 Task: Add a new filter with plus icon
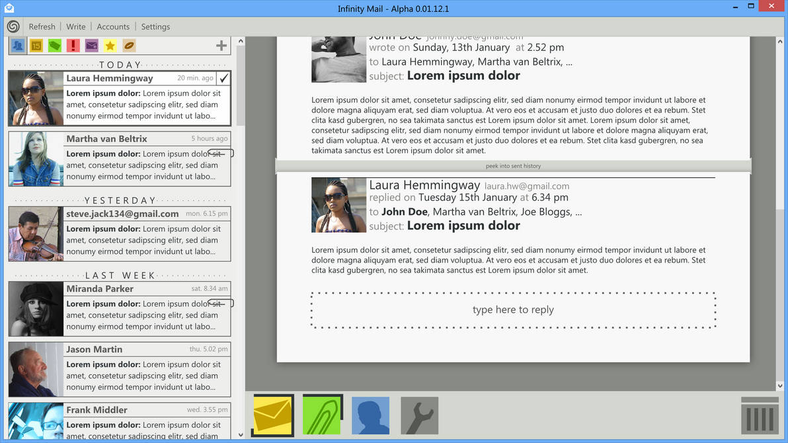(x=221, y=46)
